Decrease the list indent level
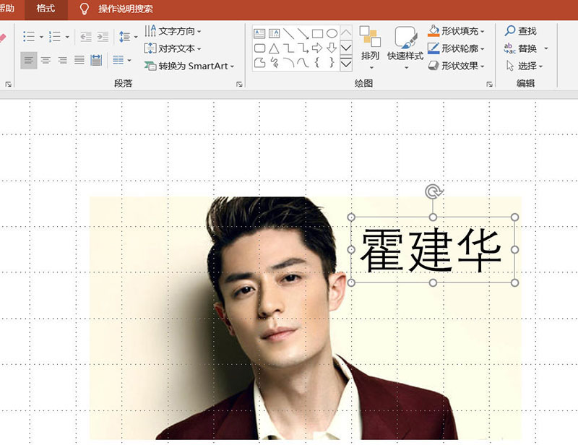 86,37
